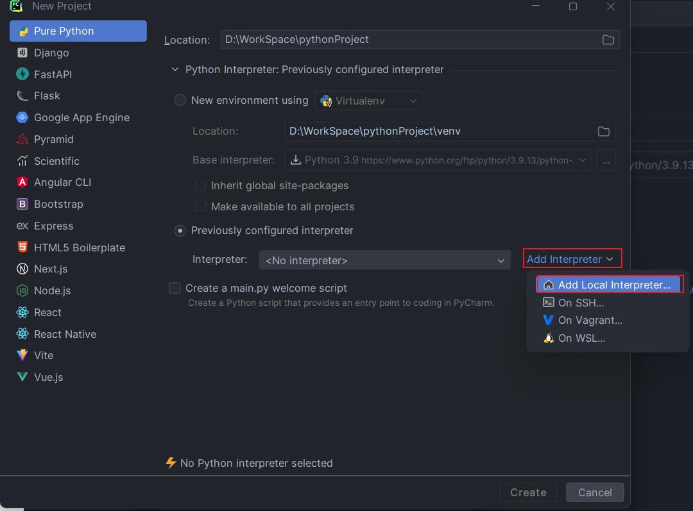Screen dimensions: 693x511
Task: Check Make available to all projects
Action: pyautogui.click(x=201, y=206)
